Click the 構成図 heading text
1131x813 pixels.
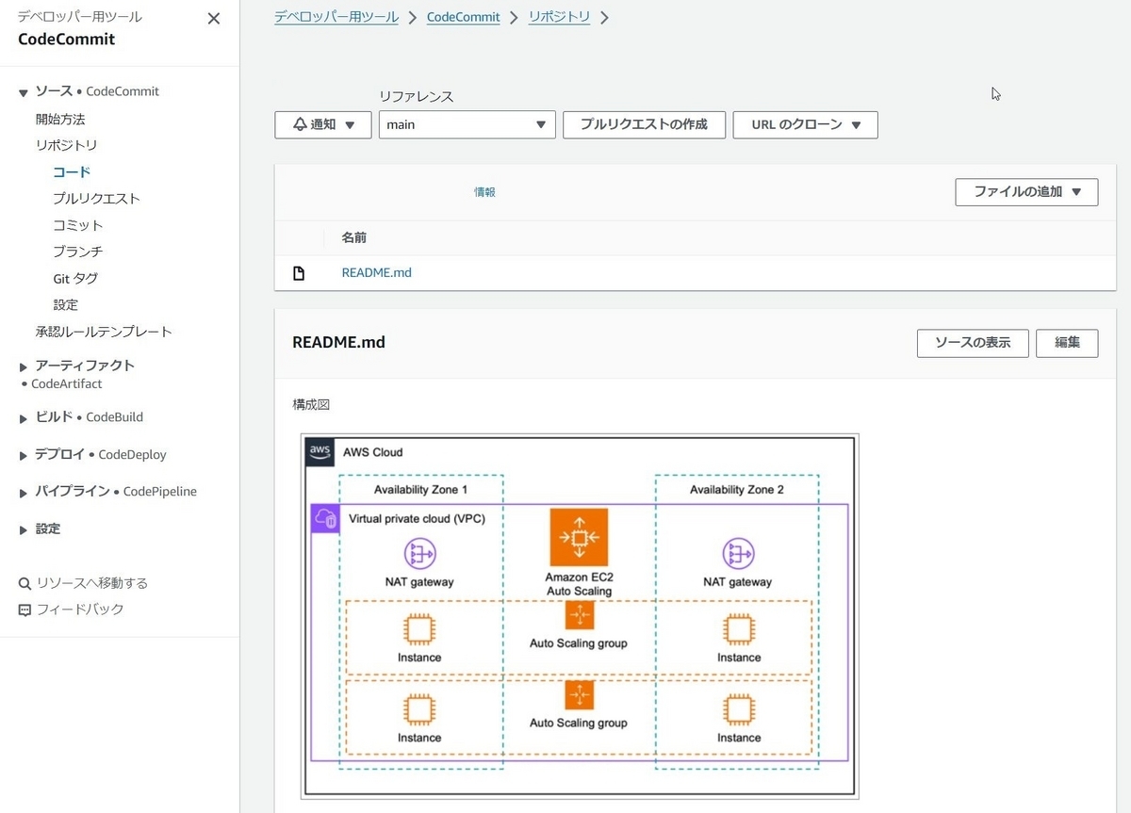coord(311,405)
